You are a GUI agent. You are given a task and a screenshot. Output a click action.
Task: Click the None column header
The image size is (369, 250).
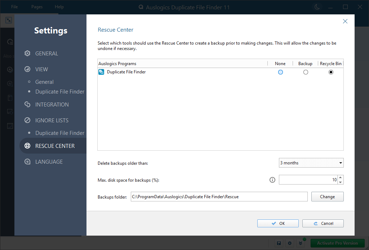pyautogui.click(x=280, y=63)
